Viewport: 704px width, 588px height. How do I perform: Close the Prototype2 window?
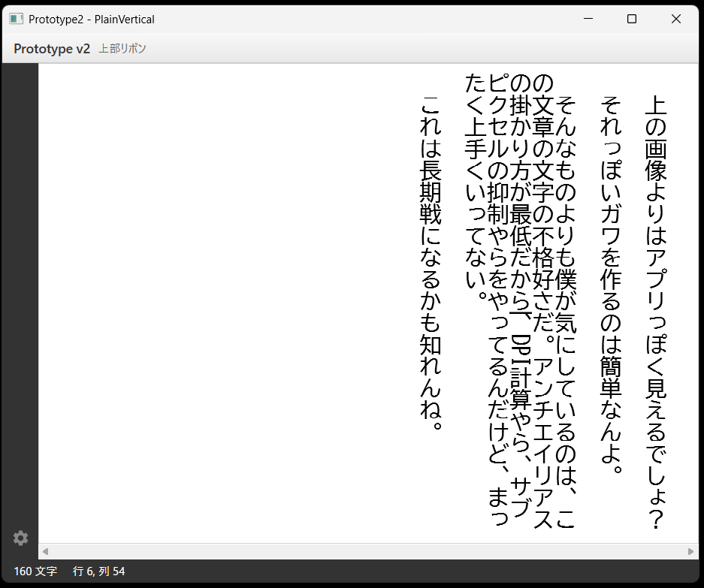pos(675,19)
